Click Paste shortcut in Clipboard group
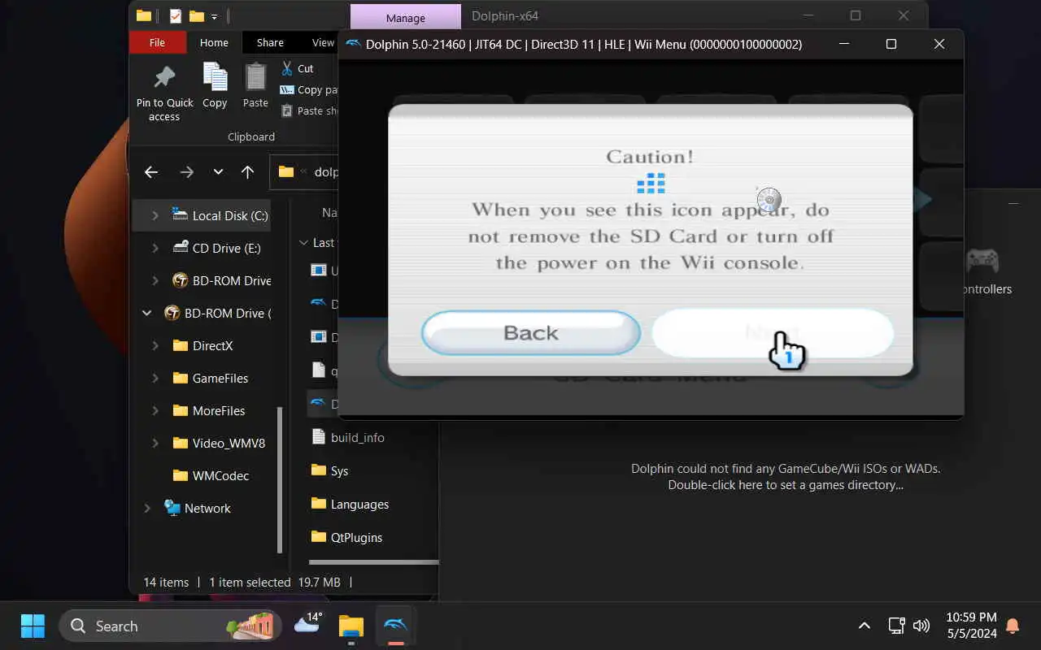This screenshot has width=1041, height=650. [x=309, y=110]
